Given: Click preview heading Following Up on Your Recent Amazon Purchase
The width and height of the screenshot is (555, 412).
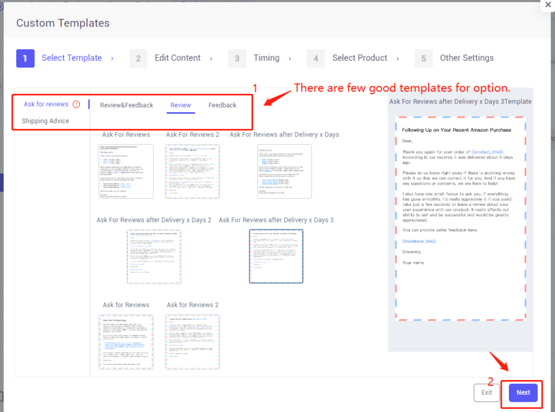Looking at the screenshot, I should point(456,130).
